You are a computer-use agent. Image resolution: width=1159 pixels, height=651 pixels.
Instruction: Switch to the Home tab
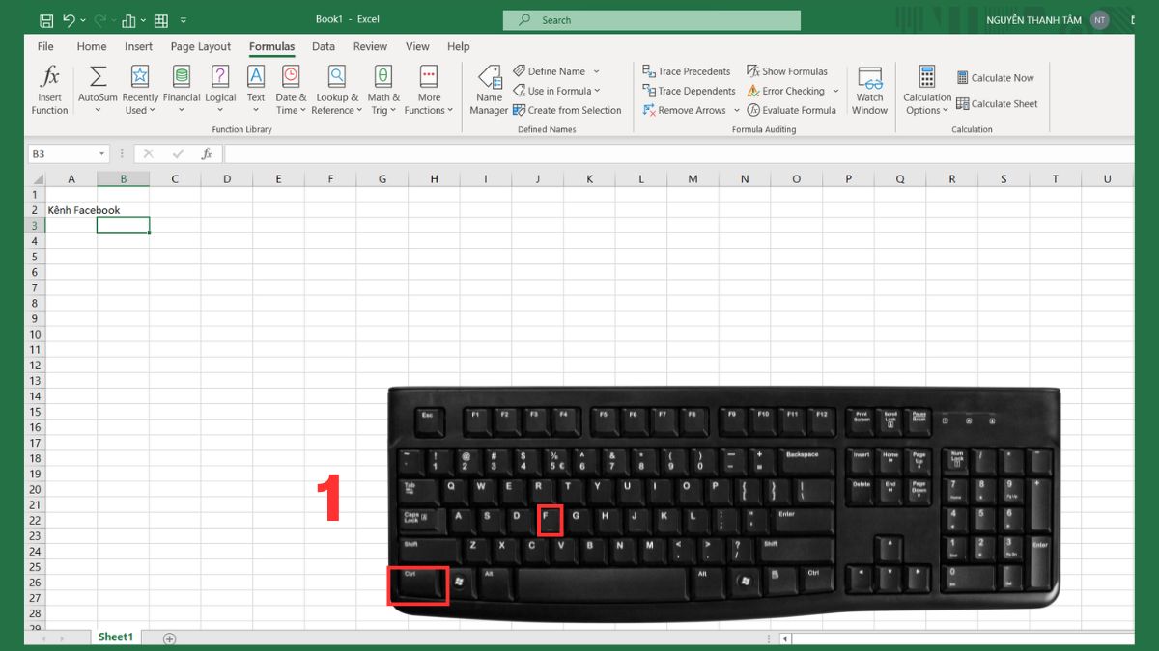point(92,46)
